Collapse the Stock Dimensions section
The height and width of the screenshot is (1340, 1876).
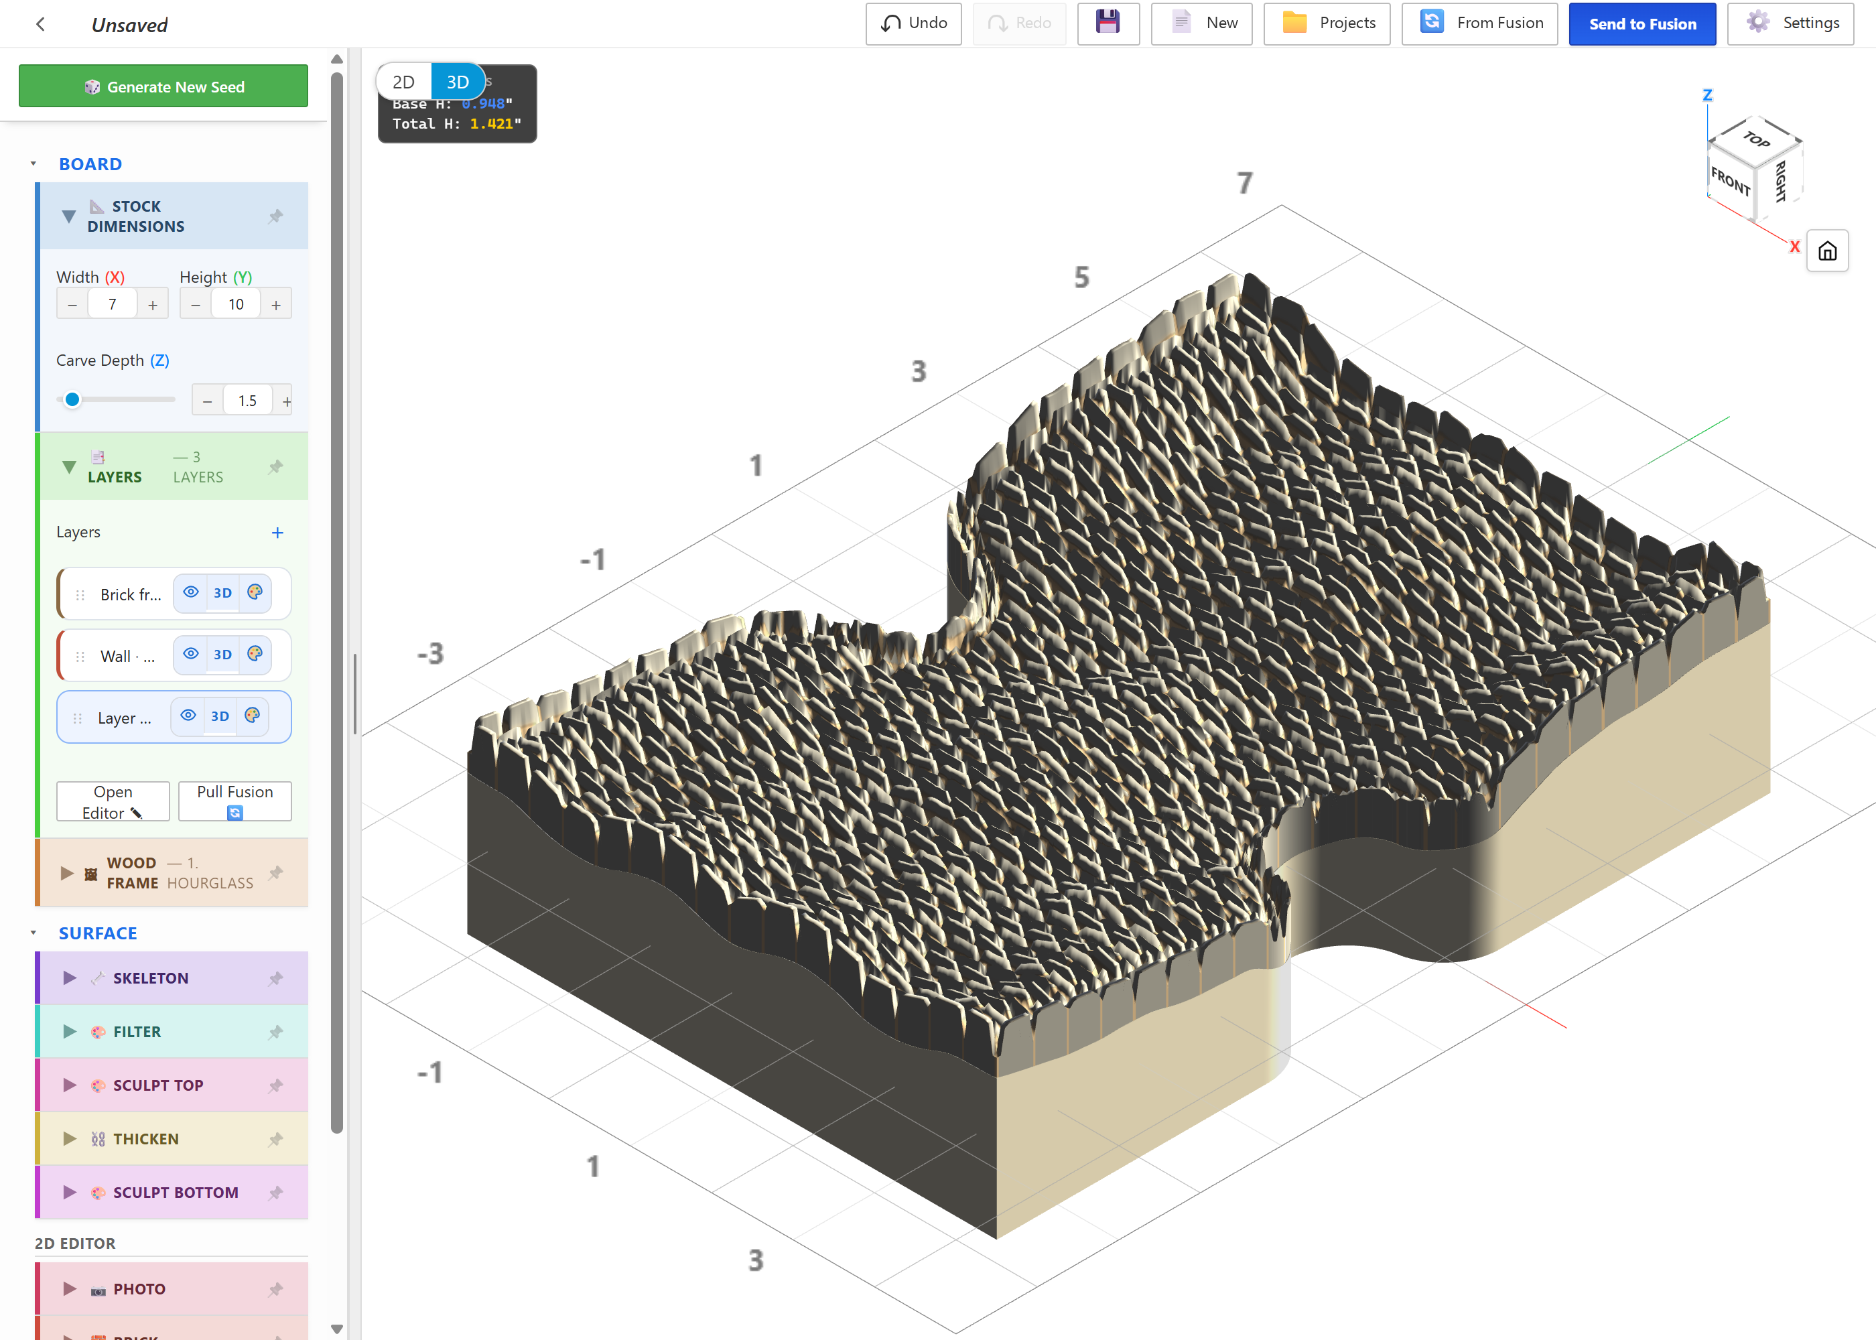point(69,216)
